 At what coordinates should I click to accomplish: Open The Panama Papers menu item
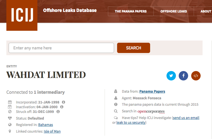[x=131, y=11]
